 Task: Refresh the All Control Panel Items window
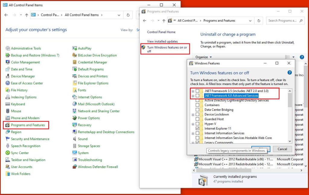tap(128, 15)
